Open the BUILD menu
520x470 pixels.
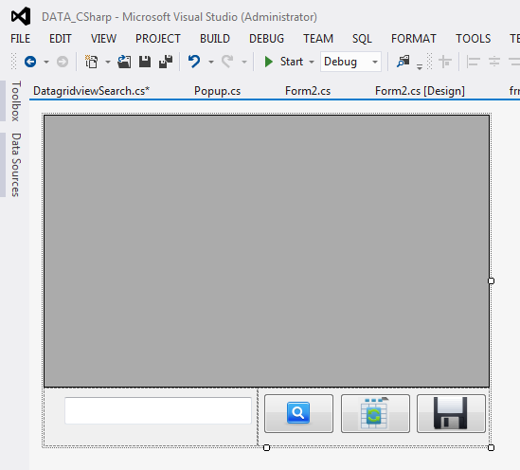(x=215, y=39)
